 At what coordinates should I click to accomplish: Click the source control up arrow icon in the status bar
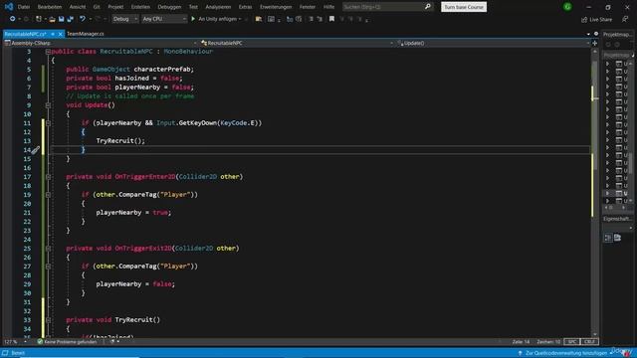click(520, 353)
